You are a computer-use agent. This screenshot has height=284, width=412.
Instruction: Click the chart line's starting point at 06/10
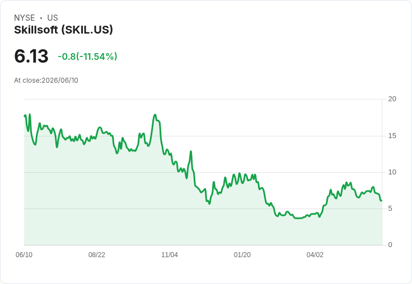(25, 116)
